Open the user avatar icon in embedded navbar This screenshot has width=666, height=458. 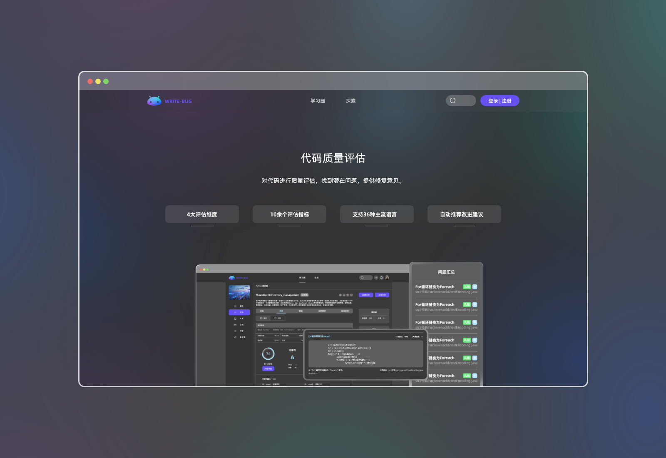(387, 277)
